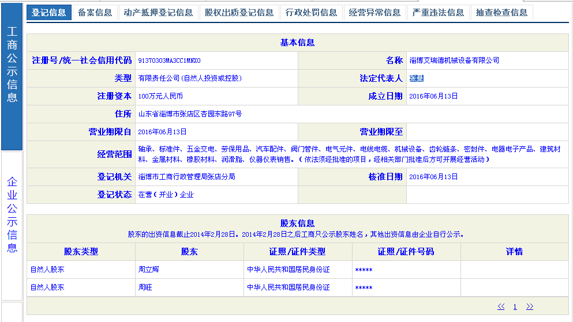573x322 pixels.
Task: Select the 股权出质登记信息 tab
Action: [239, 12]
